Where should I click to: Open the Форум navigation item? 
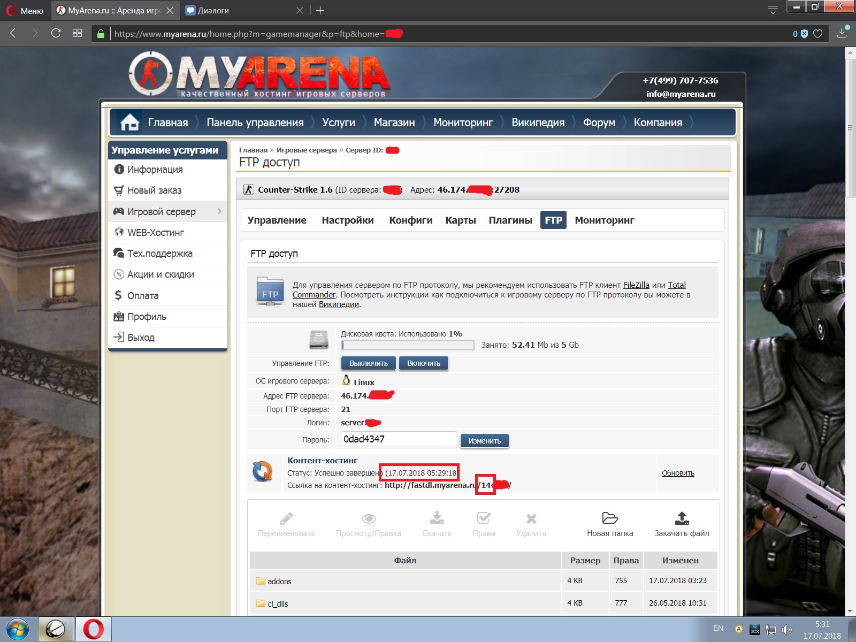[x=599, y=123]
